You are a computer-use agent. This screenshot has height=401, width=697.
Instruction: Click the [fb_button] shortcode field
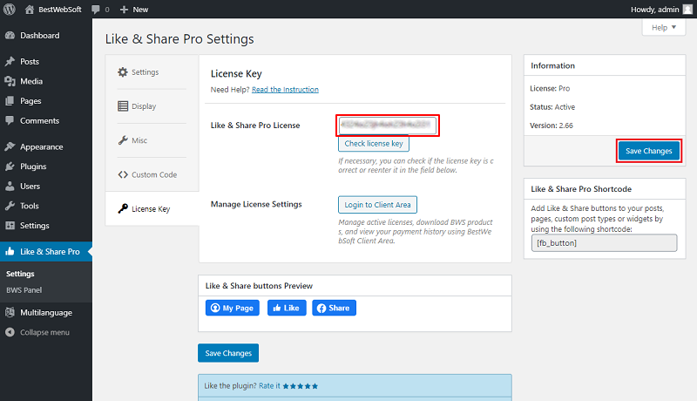click(x=604, y=242)
